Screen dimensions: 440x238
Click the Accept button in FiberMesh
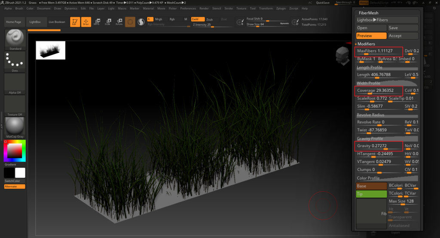coord(402,36)
